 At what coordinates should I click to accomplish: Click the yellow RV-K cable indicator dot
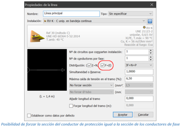tap(144, 27)
